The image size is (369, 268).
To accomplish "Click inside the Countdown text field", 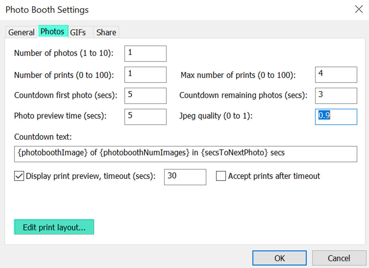I will point(185,154).
